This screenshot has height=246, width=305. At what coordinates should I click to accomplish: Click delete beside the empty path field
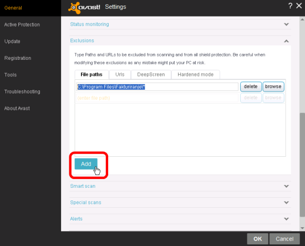[x=251, y=98]
